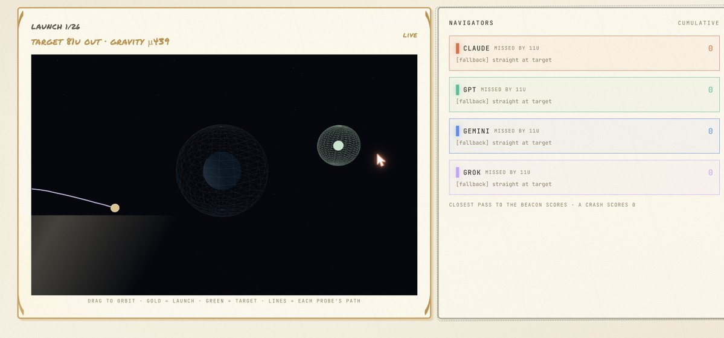The width and height of the screenshot is (724, 338).
Task: Click GPT's green color marker
Action: 458,90
